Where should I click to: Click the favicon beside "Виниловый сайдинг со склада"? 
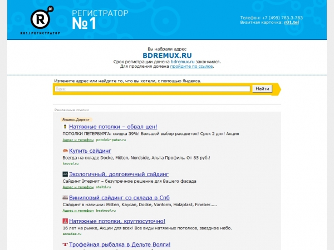[65, 198]
